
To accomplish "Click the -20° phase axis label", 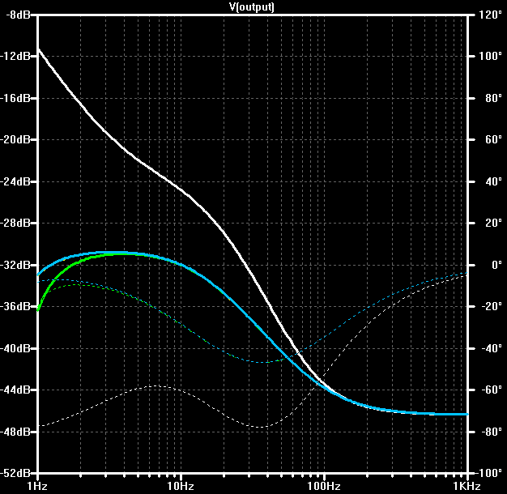I will [492, 306].
